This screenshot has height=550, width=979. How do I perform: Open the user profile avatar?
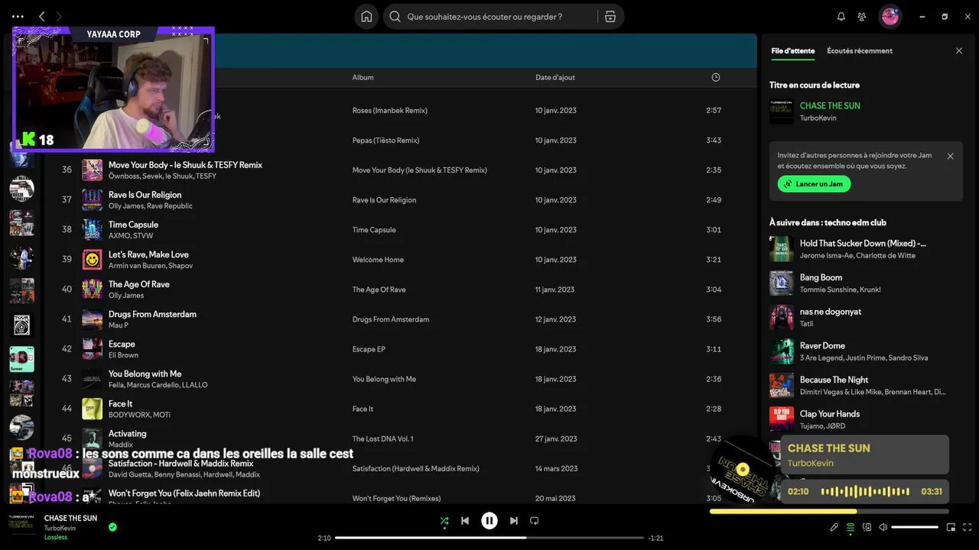890,16
